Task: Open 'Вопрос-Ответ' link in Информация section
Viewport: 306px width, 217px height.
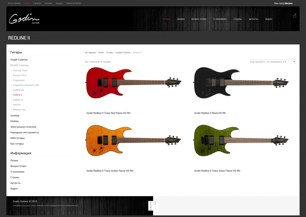Action: point(19,166)
